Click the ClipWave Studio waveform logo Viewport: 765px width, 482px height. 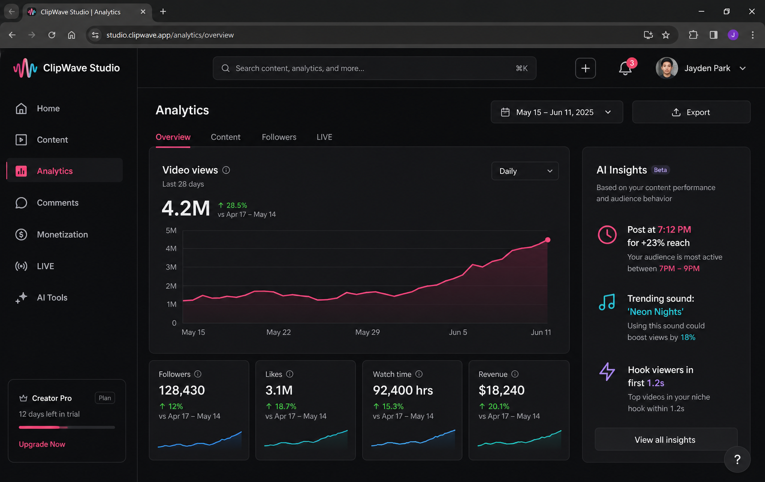(x=25, y=68)
